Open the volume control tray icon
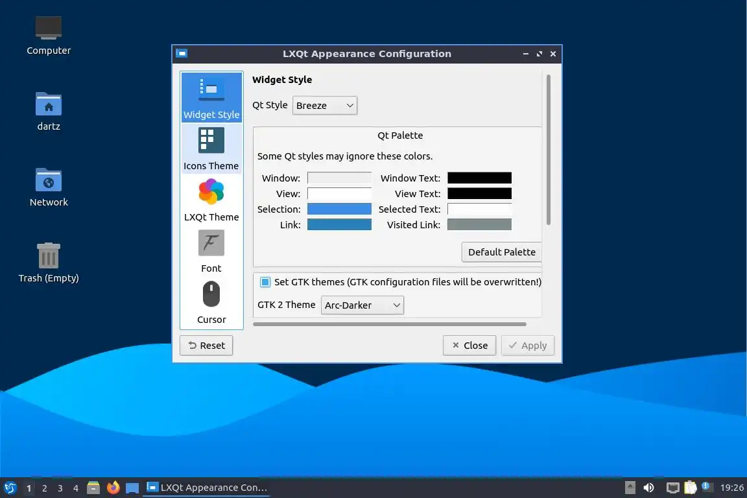 point(648,488)
